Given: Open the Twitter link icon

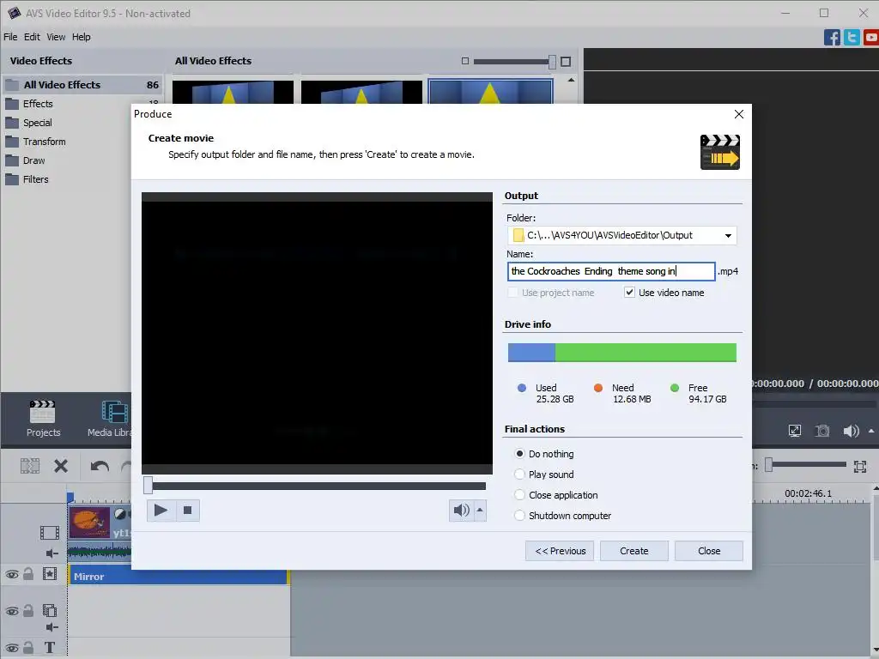Looking at the screenshot, I should point(852,38).
